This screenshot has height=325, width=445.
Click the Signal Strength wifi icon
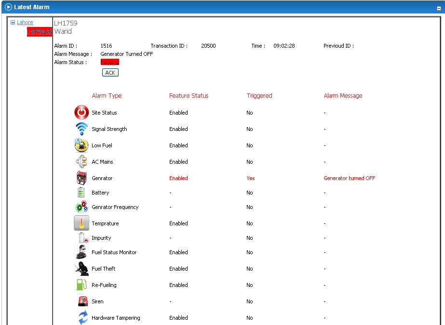pyautogui.click(x=81, y=129)
